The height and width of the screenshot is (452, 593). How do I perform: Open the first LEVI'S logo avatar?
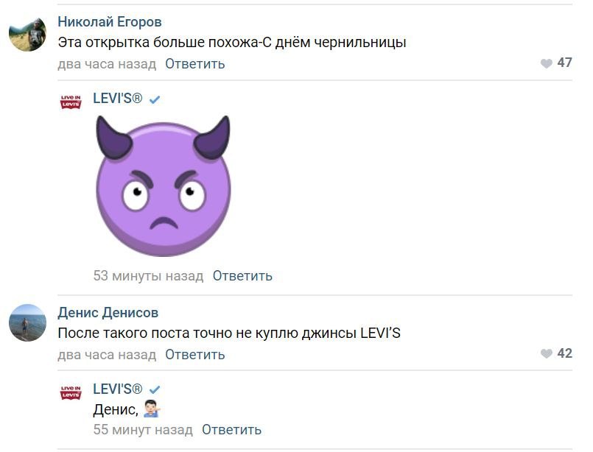71,102
